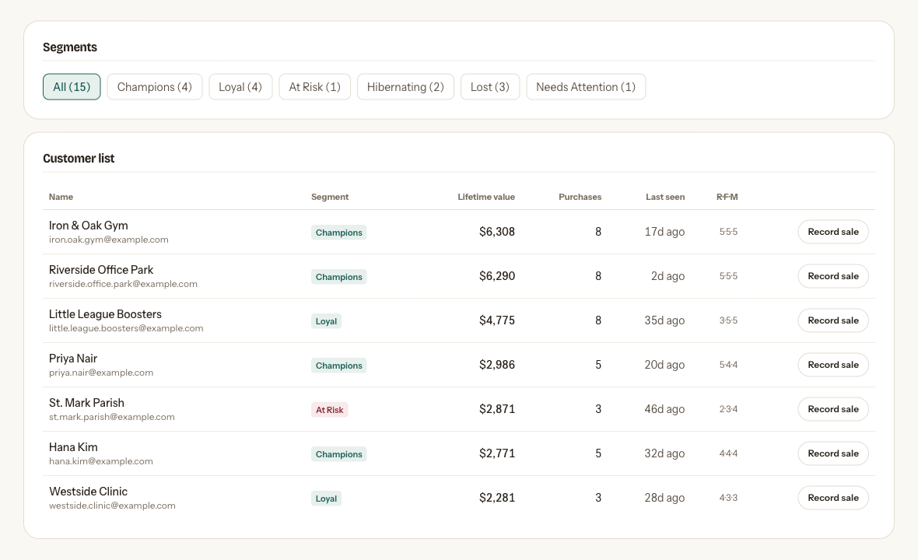
Task: Record sale for St. Mark Parish
Action: click(x=833, y=409)
